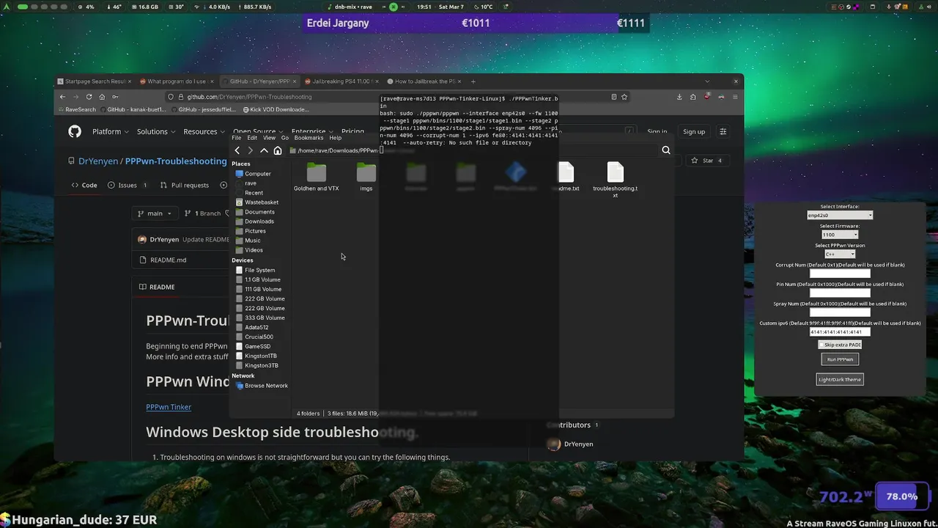This screenshot has height=528, width=938.
Task: Click the Light/Dark Theme button
Action: [x=840, y=379]
